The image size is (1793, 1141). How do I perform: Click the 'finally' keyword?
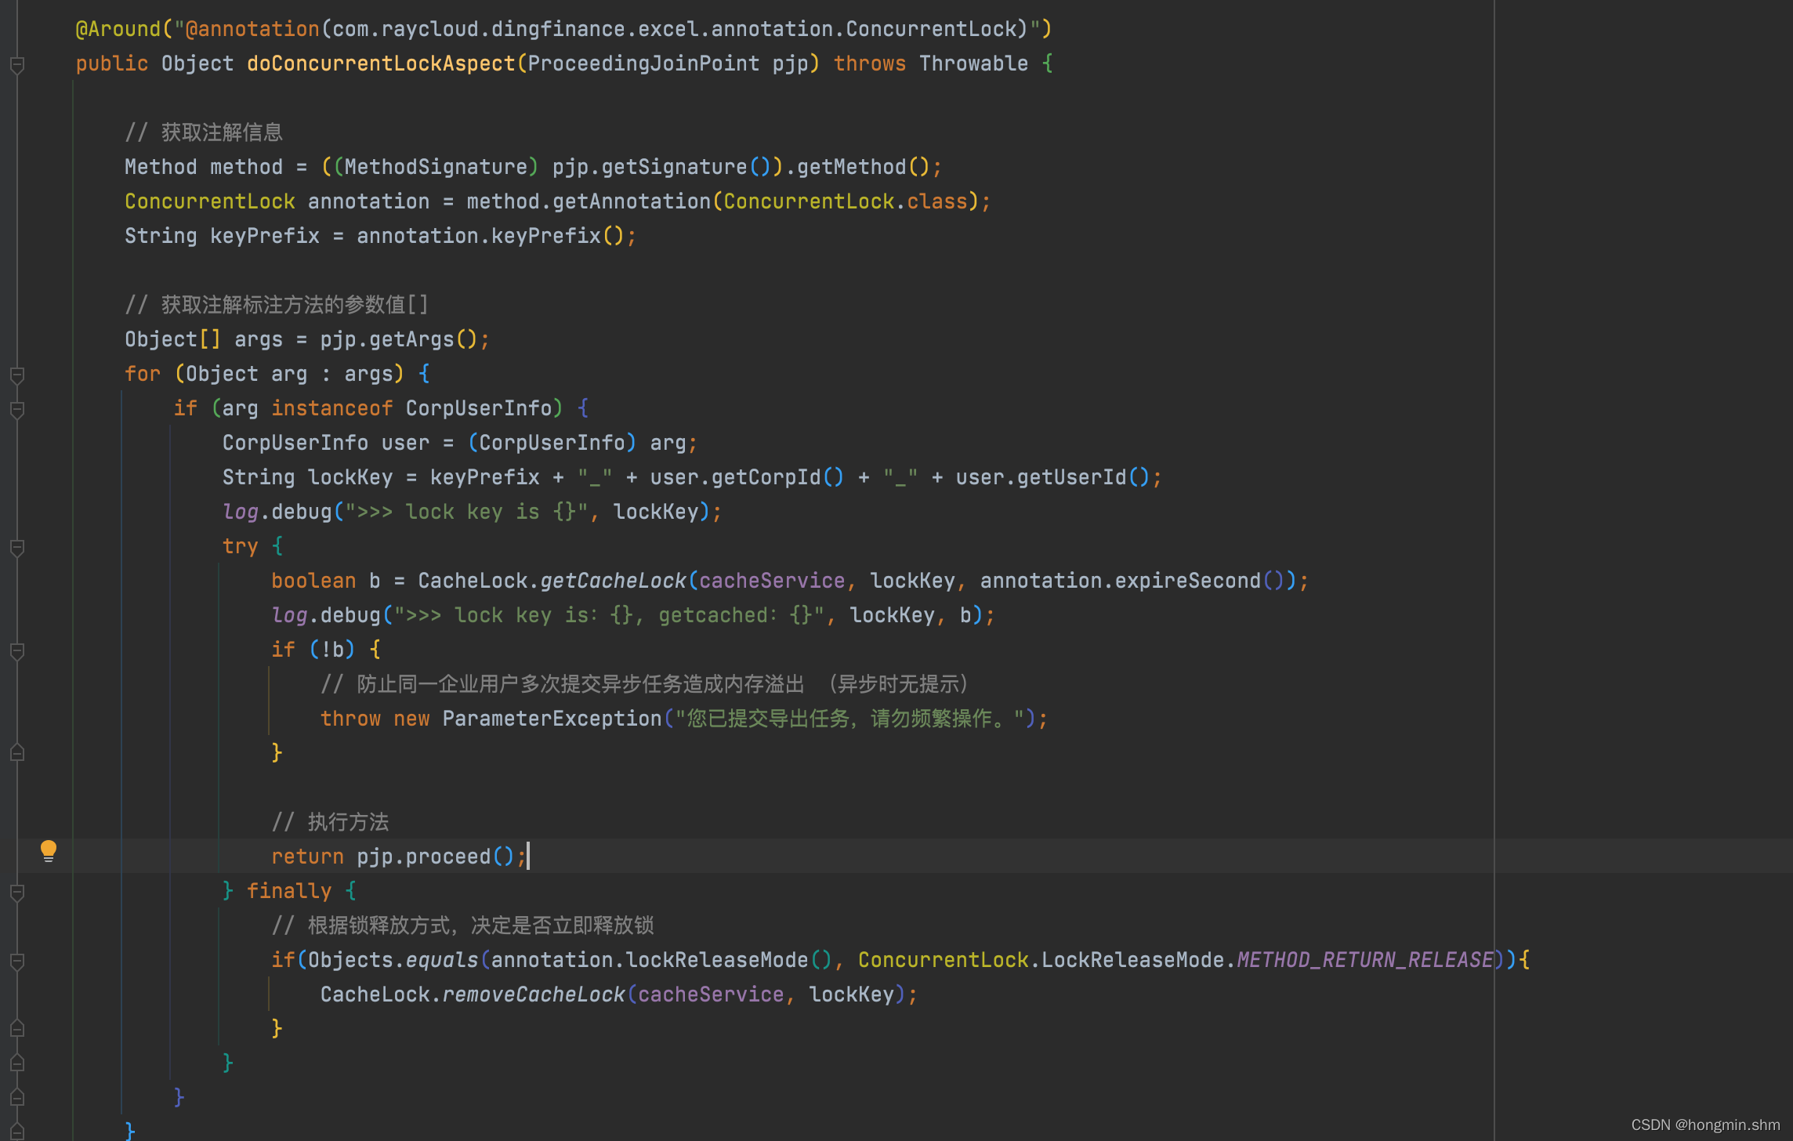[289, 891]
